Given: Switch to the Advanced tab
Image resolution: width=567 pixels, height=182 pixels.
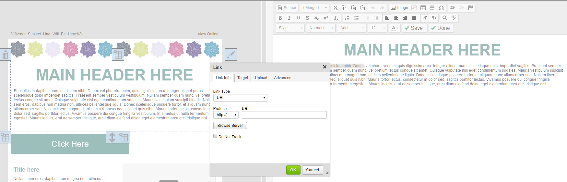Looking at the screenshot, I should tap(283, 78).
